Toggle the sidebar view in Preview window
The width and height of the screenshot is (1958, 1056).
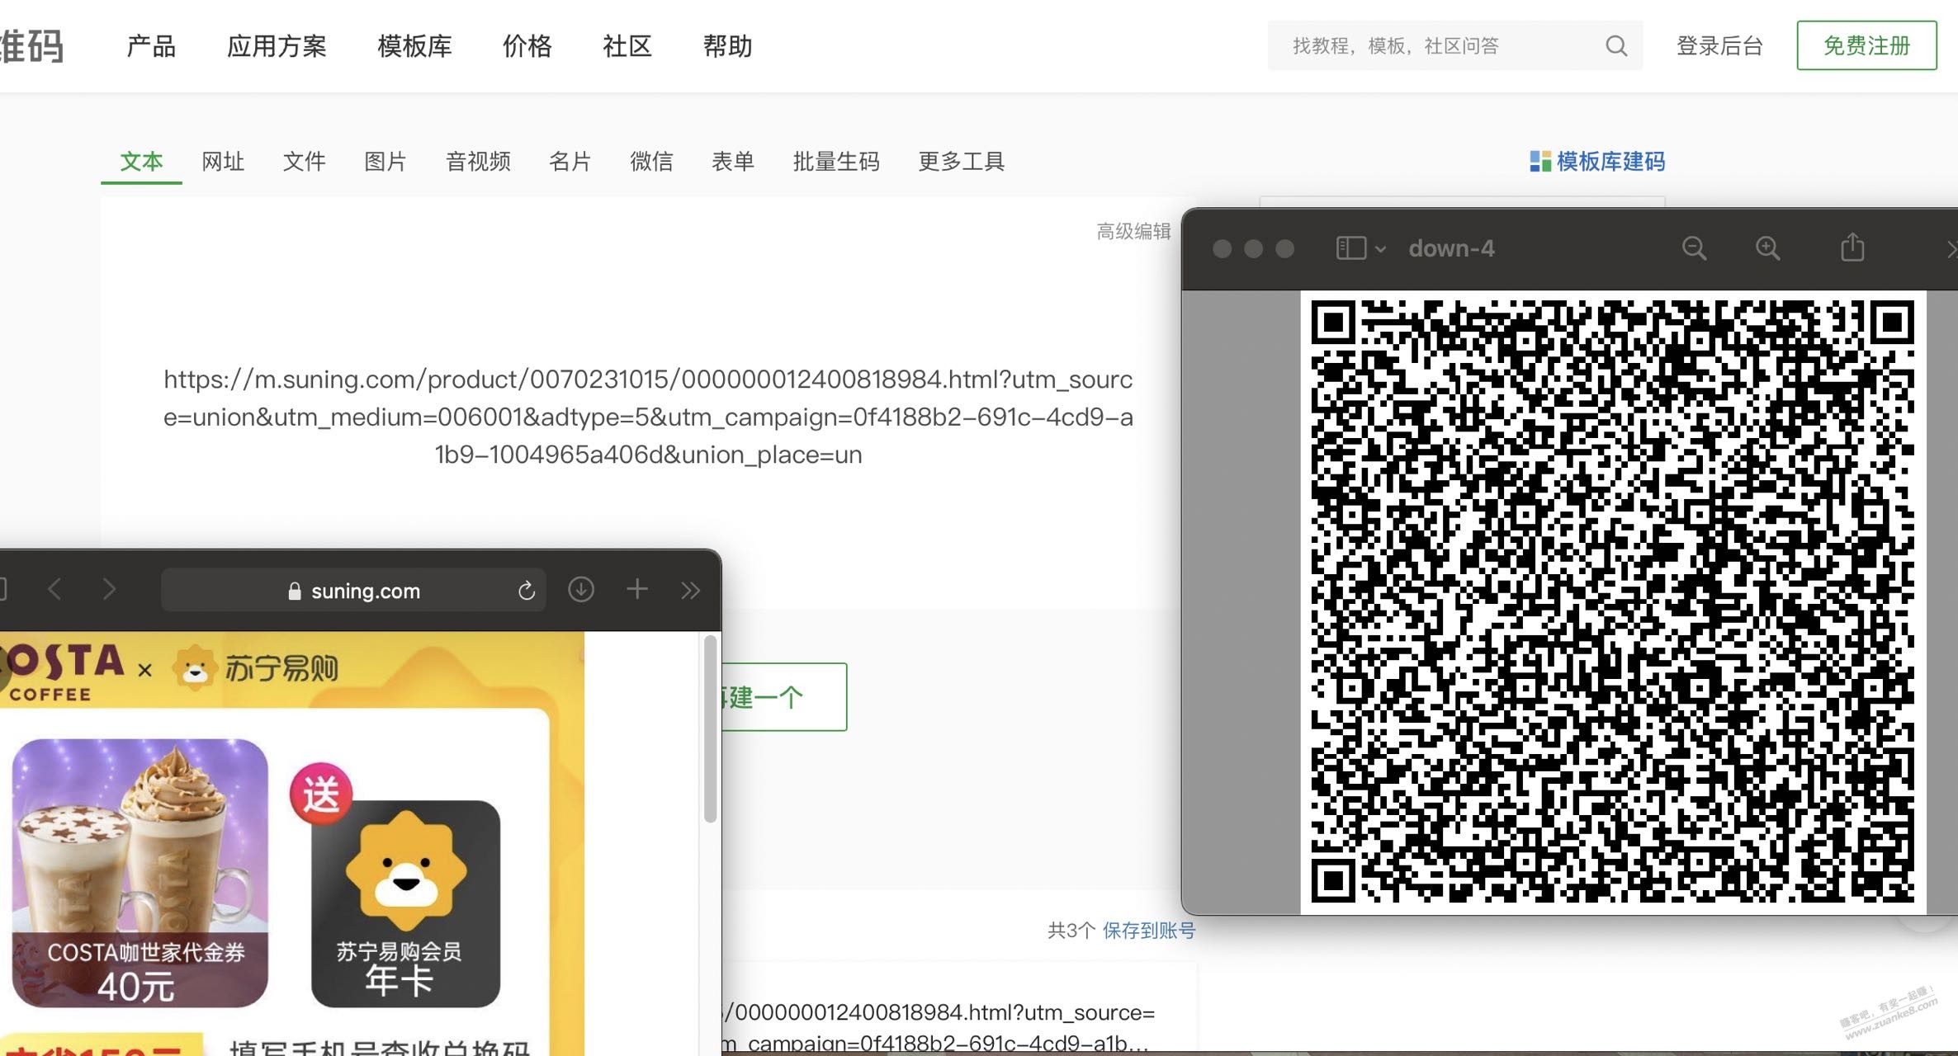pos(1350,248)
